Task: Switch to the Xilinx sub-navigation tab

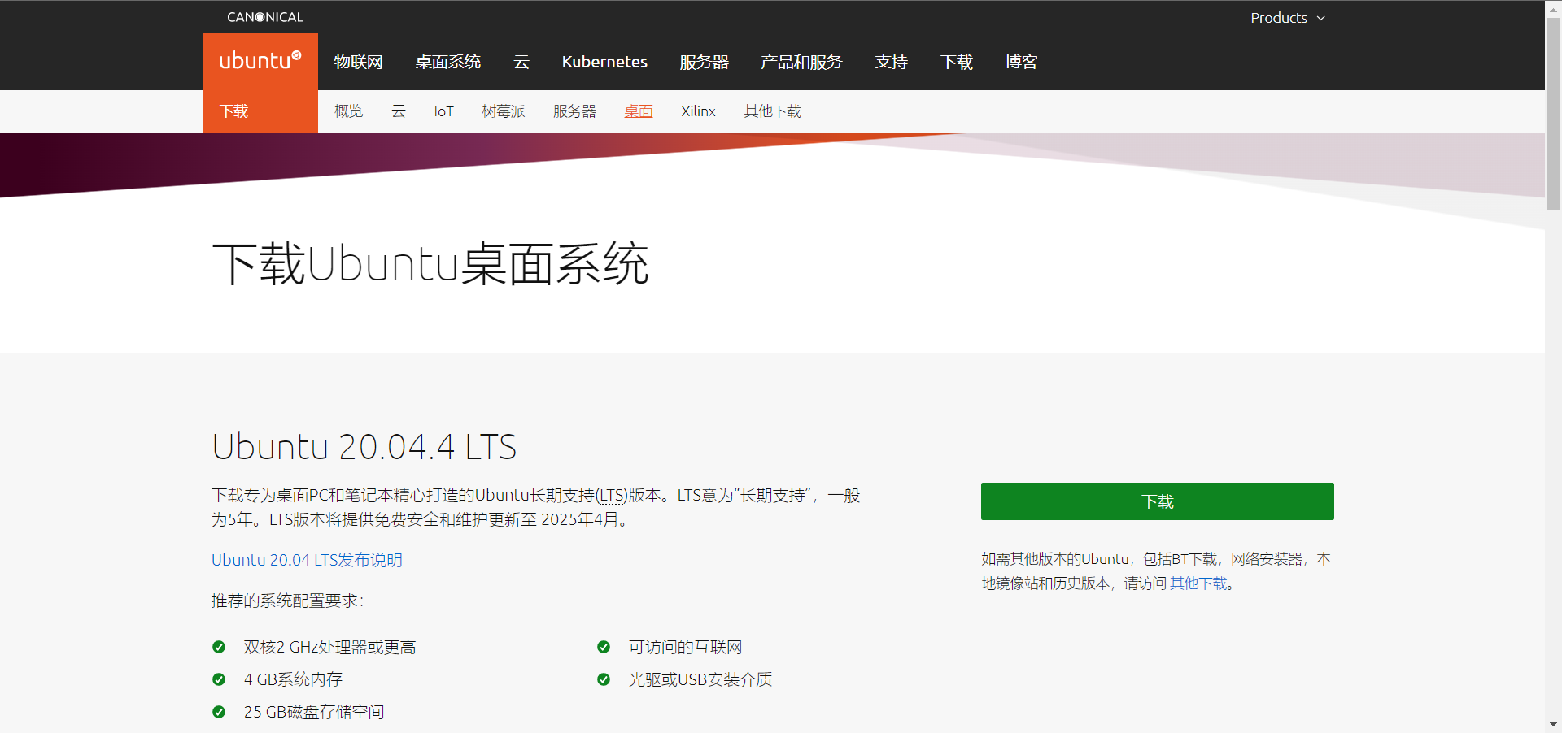Action: pyautogui.click(x=698, y=111)
